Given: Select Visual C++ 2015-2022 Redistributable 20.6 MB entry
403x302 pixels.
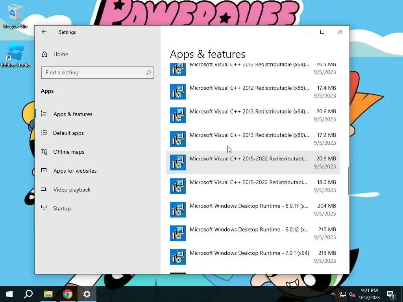Looking at the screenshot, I should tap(253, 162).
